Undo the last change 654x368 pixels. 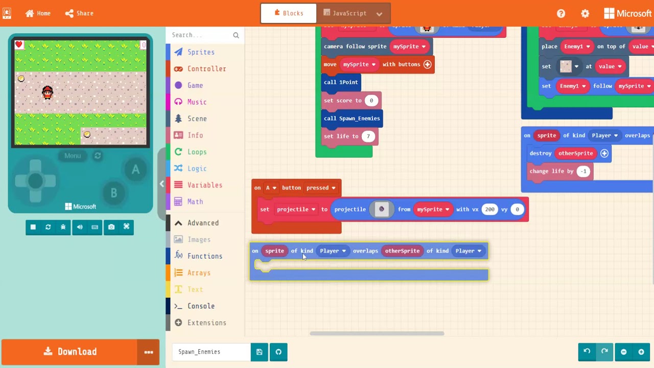point(587,352)
